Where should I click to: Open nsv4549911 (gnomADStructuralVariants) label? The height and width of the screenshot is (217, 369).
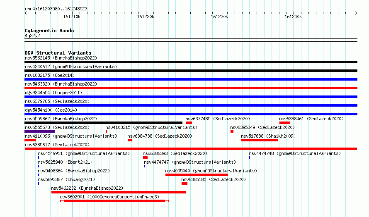click(84, 153)
